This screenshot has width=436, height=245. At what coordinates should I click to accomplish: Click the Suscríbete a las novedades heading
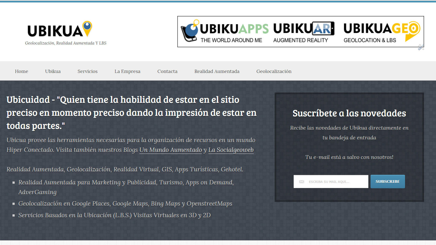pos(349,113)
